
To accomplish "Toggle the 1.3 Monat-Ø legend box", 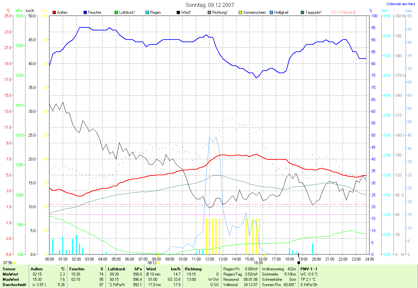I will (333, 12).
